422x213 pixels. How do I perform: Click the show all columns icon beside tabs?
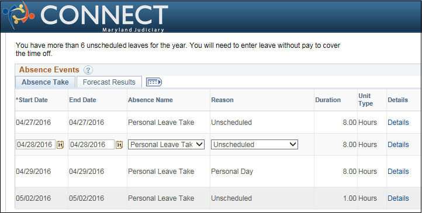click(154, 82)
